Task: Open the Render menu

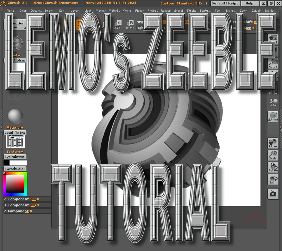Action: pos(166,11)
